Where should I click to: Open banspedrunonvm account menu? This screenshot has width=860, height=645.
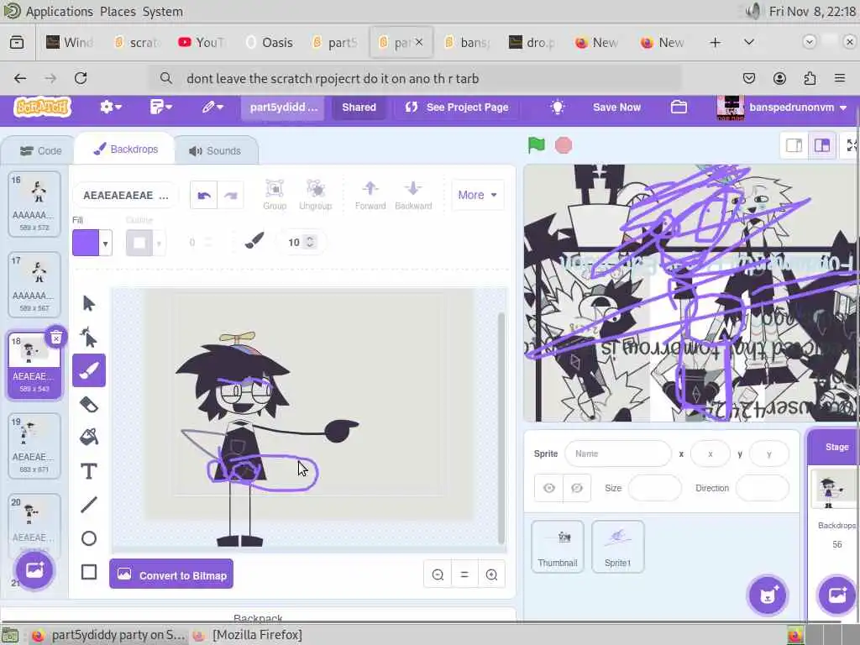click(784, 107)
